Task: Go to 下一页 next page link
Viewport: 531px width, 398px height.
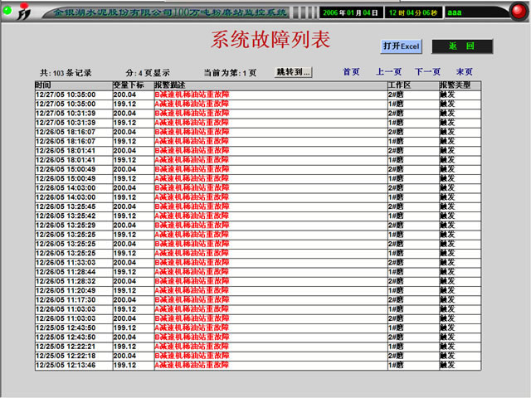Action: [x=427, y=72]
